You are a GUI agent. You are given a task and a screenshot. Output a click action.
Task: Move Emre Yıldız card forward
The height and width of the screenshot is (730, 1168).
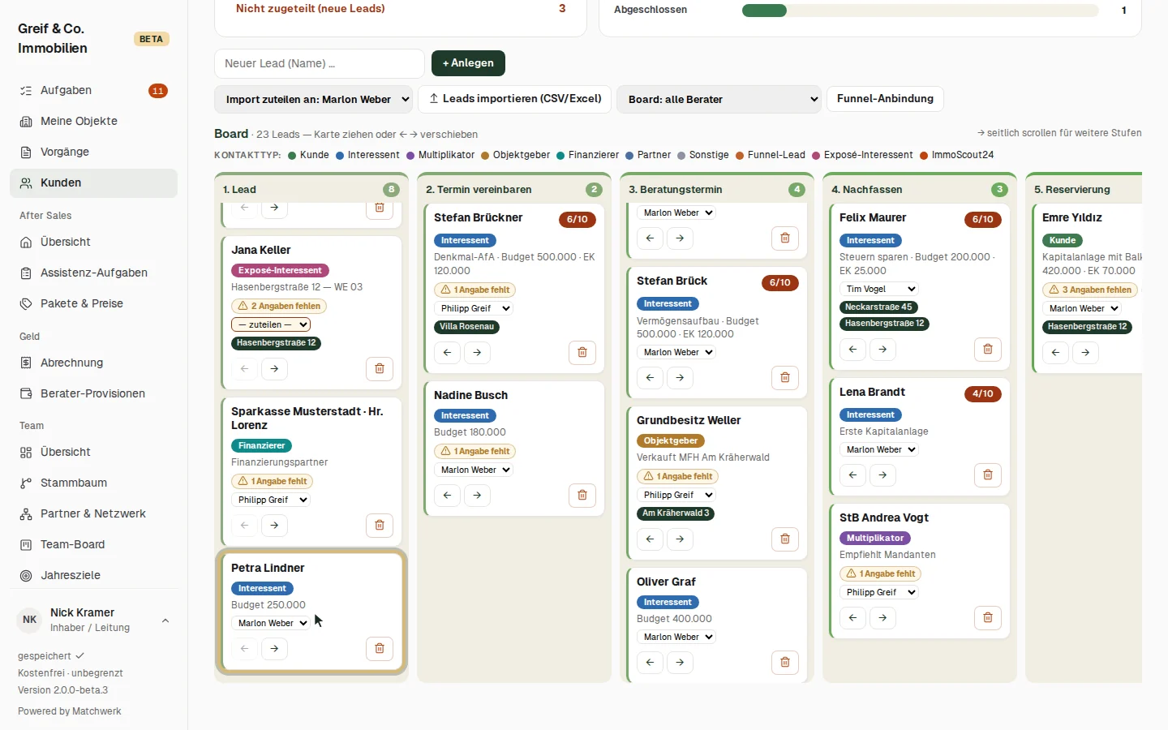tap(1085, 352)
